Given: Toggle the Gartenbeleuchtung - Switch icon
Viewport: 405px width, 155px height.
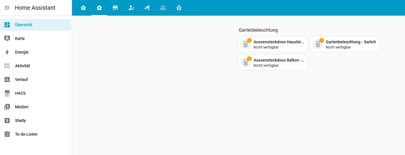Looking at the screenshot, I should [318, 44].
